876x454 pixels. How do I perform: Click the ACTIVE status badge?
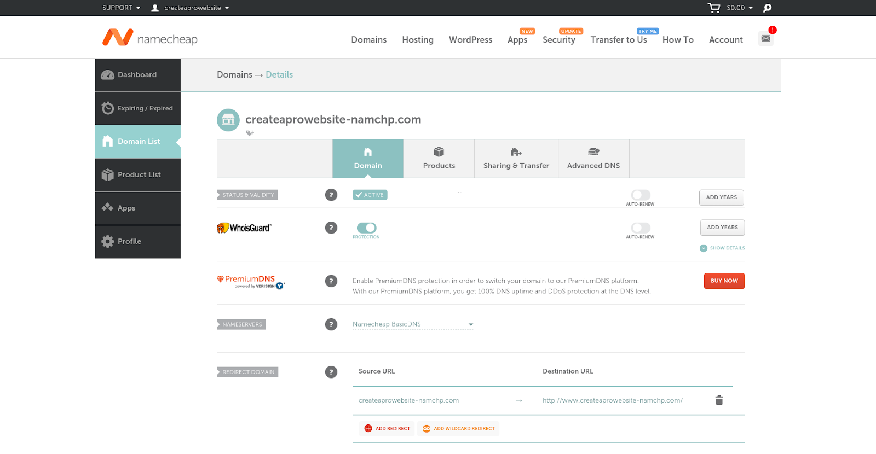370,195
